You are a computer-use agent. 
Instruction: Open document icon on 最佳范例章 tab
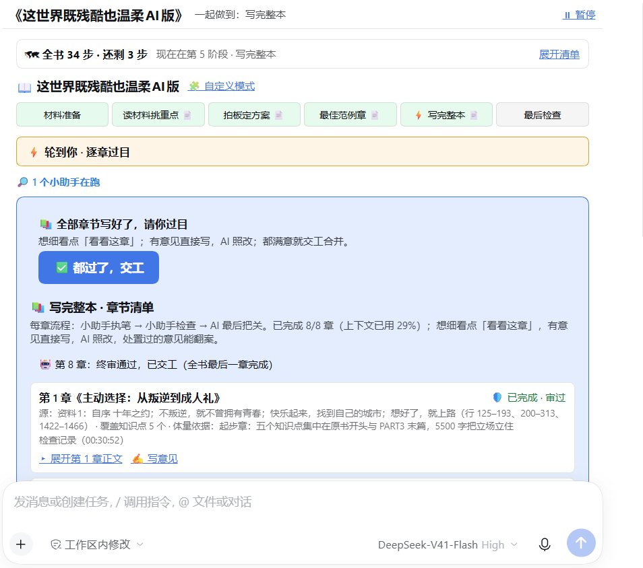(374, 115)
